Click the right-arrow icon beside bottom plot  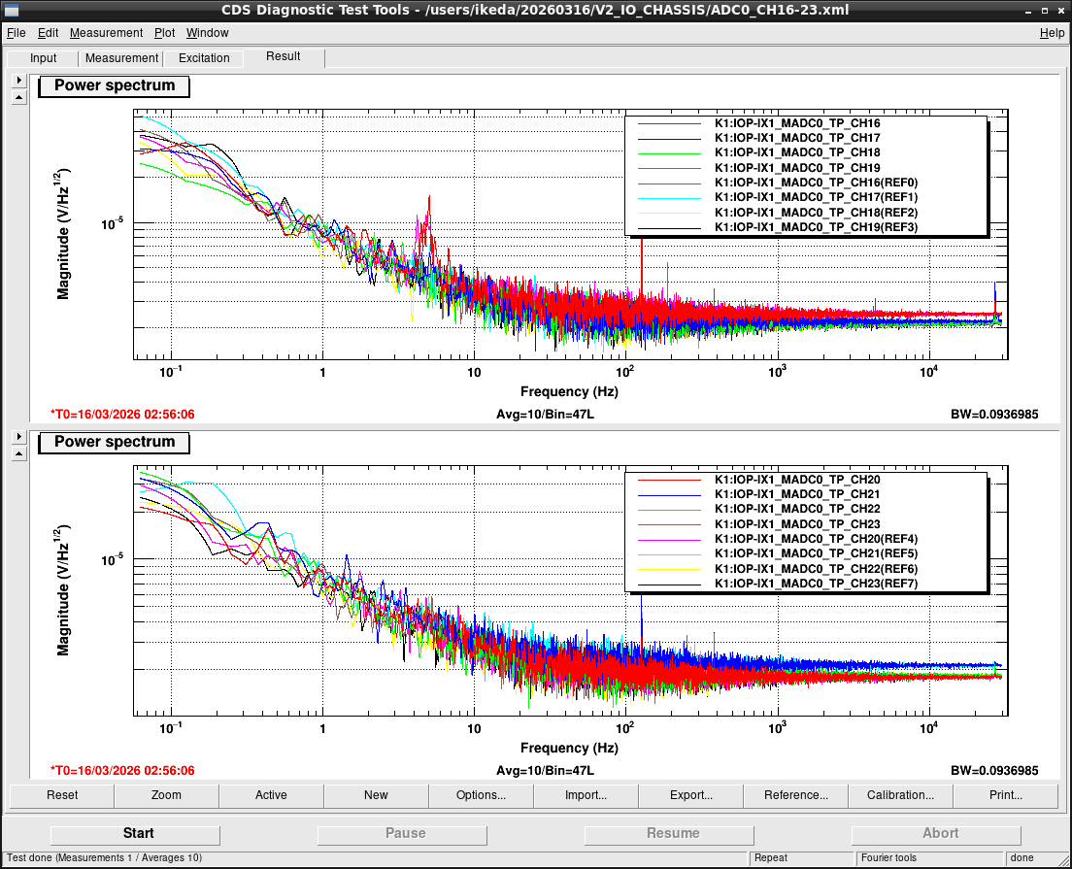(19, 436)
